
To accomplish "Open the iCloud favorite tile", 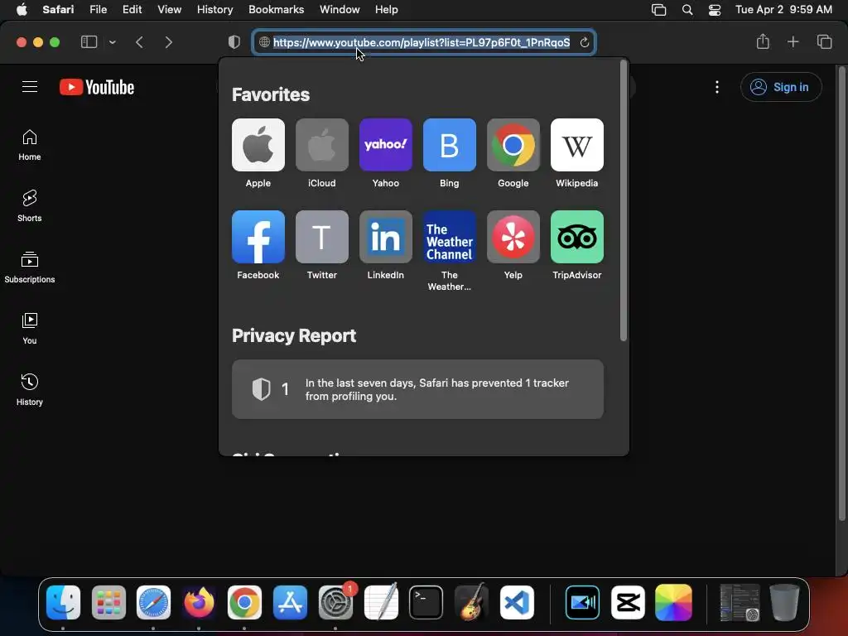I will tap(322, 145).
